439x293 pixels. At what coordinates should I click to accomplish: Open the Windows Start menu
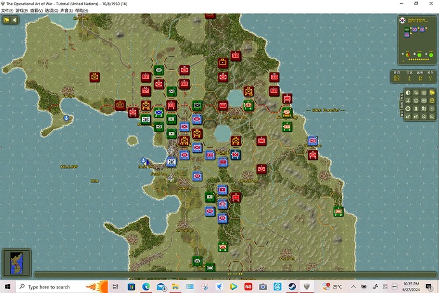(8, 287)
